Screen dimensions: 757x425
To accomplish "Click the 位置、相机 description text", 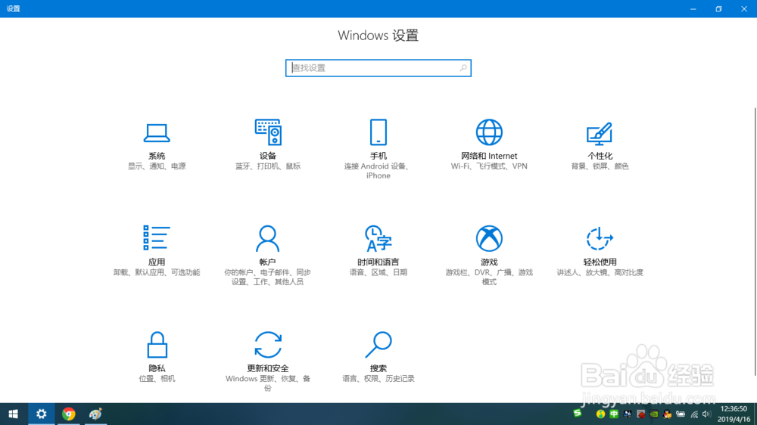I will (x=157, y=379).
